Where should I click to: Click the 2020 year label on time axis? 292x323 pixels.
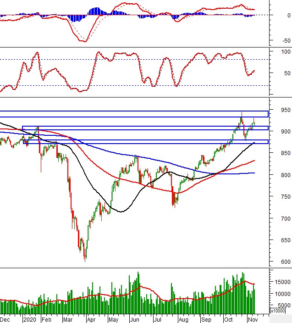(29, 318)
